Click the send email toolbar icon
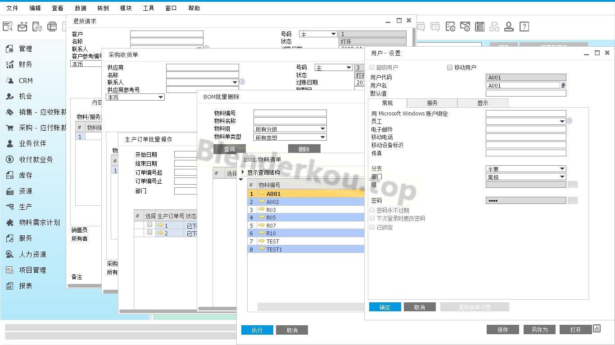Viewport: 615px width, 345px height. [22, 27]
